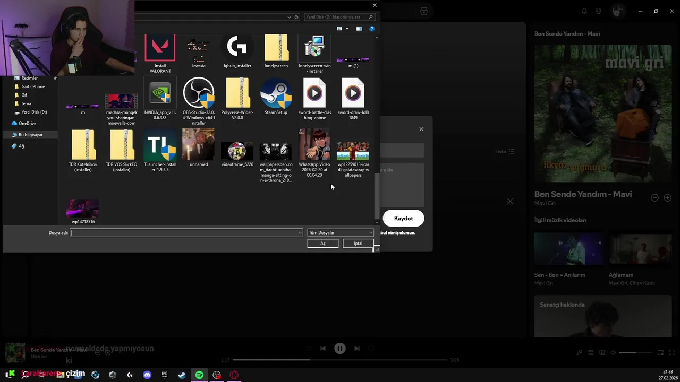The width and height of the screenshot is (680, 382).
Task: Open Spotify from the taskbar
Action: [199, 375]
